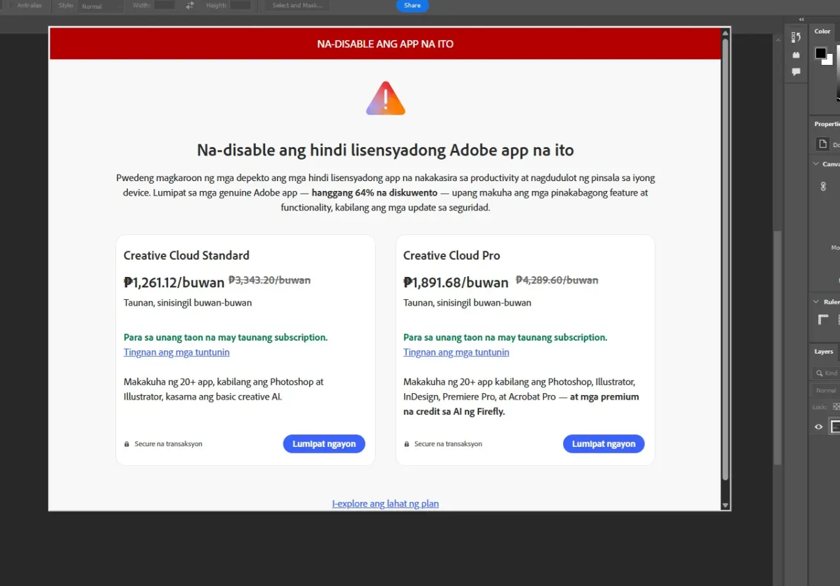Click the Creative Cloud Standard heading
Viewport: 840px width, 586px height.
(x=186, y=255)
